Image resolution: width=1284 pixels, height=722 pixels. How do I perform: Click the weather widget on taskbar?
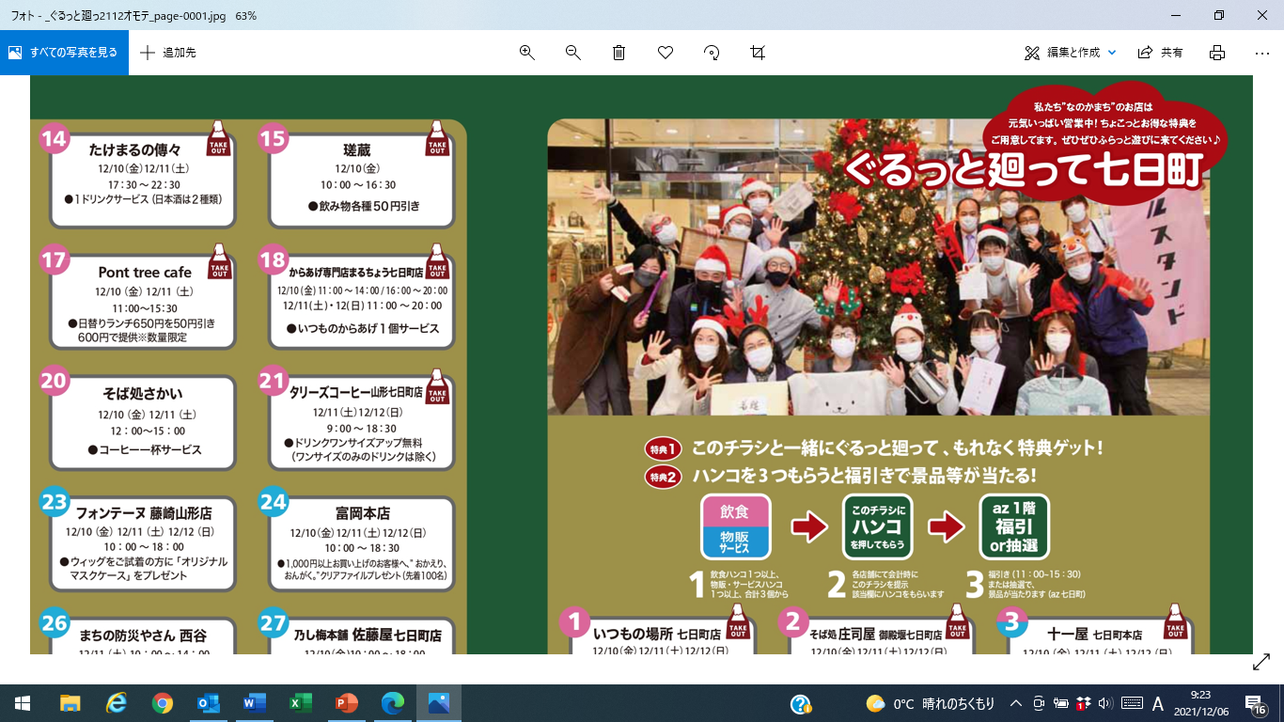[929, 703]
